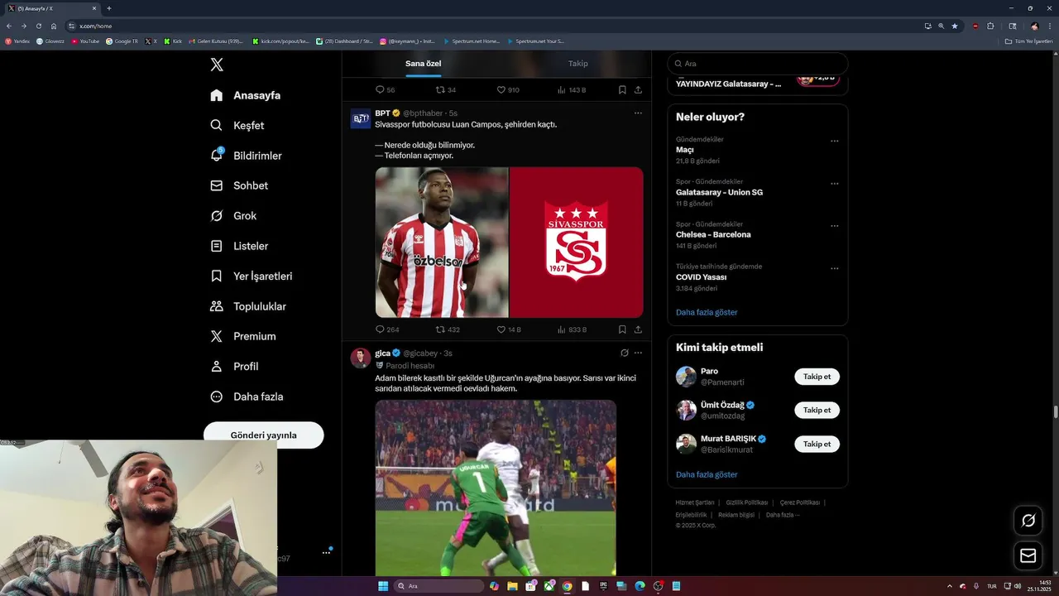The height and width of the screenshot is (596, 1059).
Task: Open options for Galatasaray - Union SG trend
Action: pyautogui.click(x=835, y=184)
